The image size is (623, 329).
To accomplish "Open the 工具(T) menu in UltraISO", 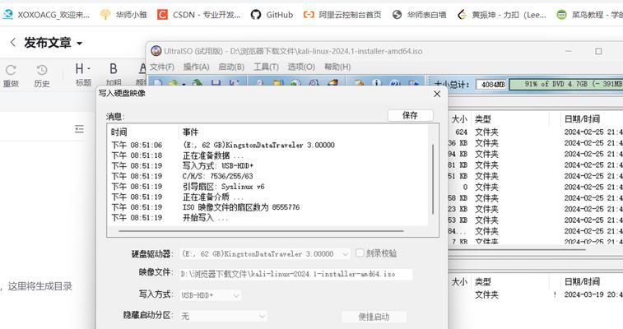I will tap(266, 67).
